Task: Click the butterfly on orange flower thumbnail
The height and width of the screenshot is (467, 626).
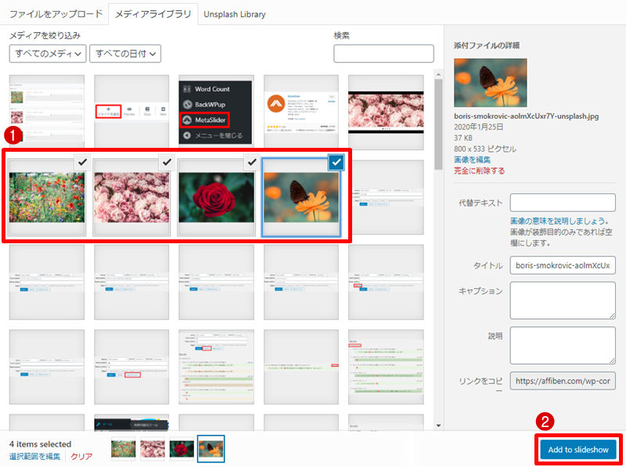Action: coord(300,197)
